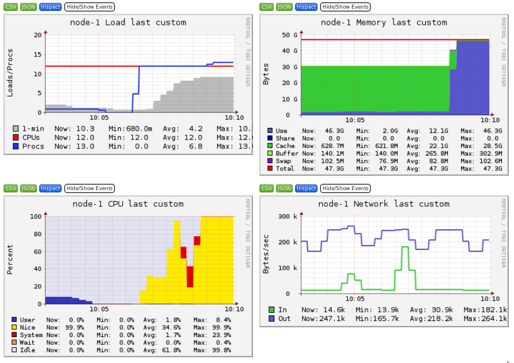Toggle Hide/Show Events above the Load graph
The width and height of the screenshot is (514, 363).
89,7
